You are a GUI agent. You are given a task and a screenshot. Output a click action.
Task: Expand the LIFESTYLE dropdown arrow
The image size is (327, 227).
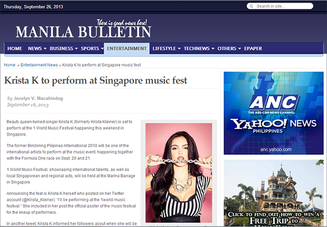[x=179, y=49]
